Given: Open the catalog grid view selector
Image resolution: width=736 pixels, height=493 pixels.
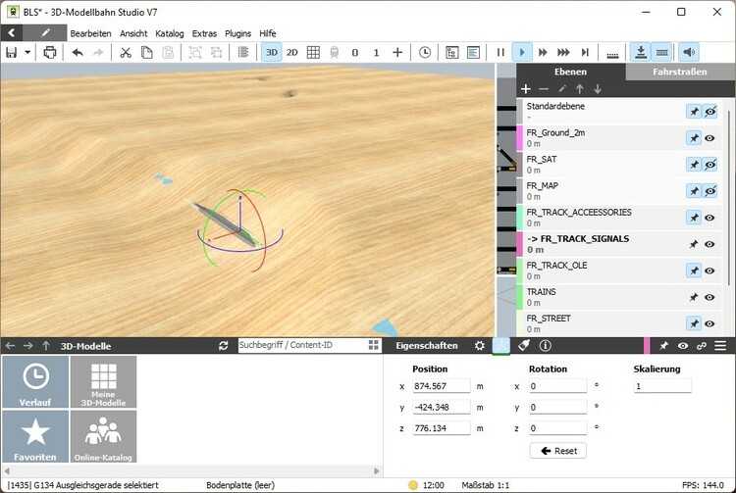Looking at the screenshot, I should tap(374, 345).
